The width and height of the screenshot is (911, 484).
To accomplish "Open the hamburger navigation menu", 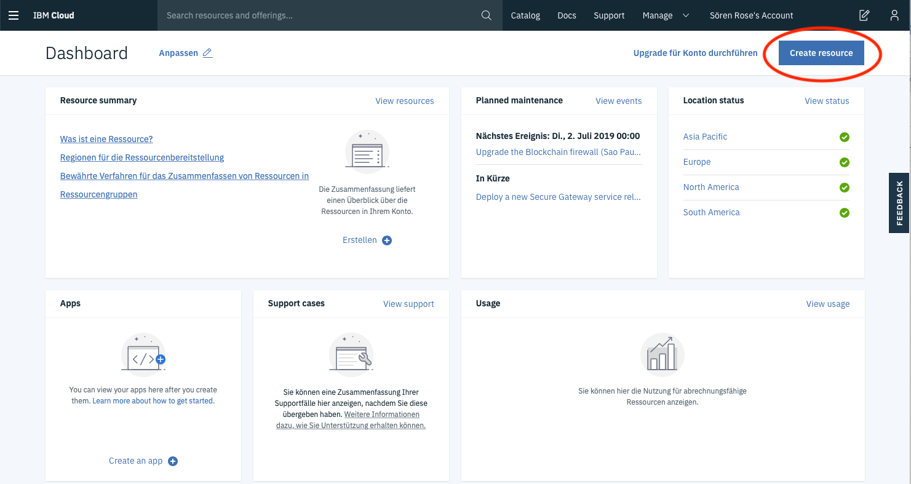I will 14,15.
